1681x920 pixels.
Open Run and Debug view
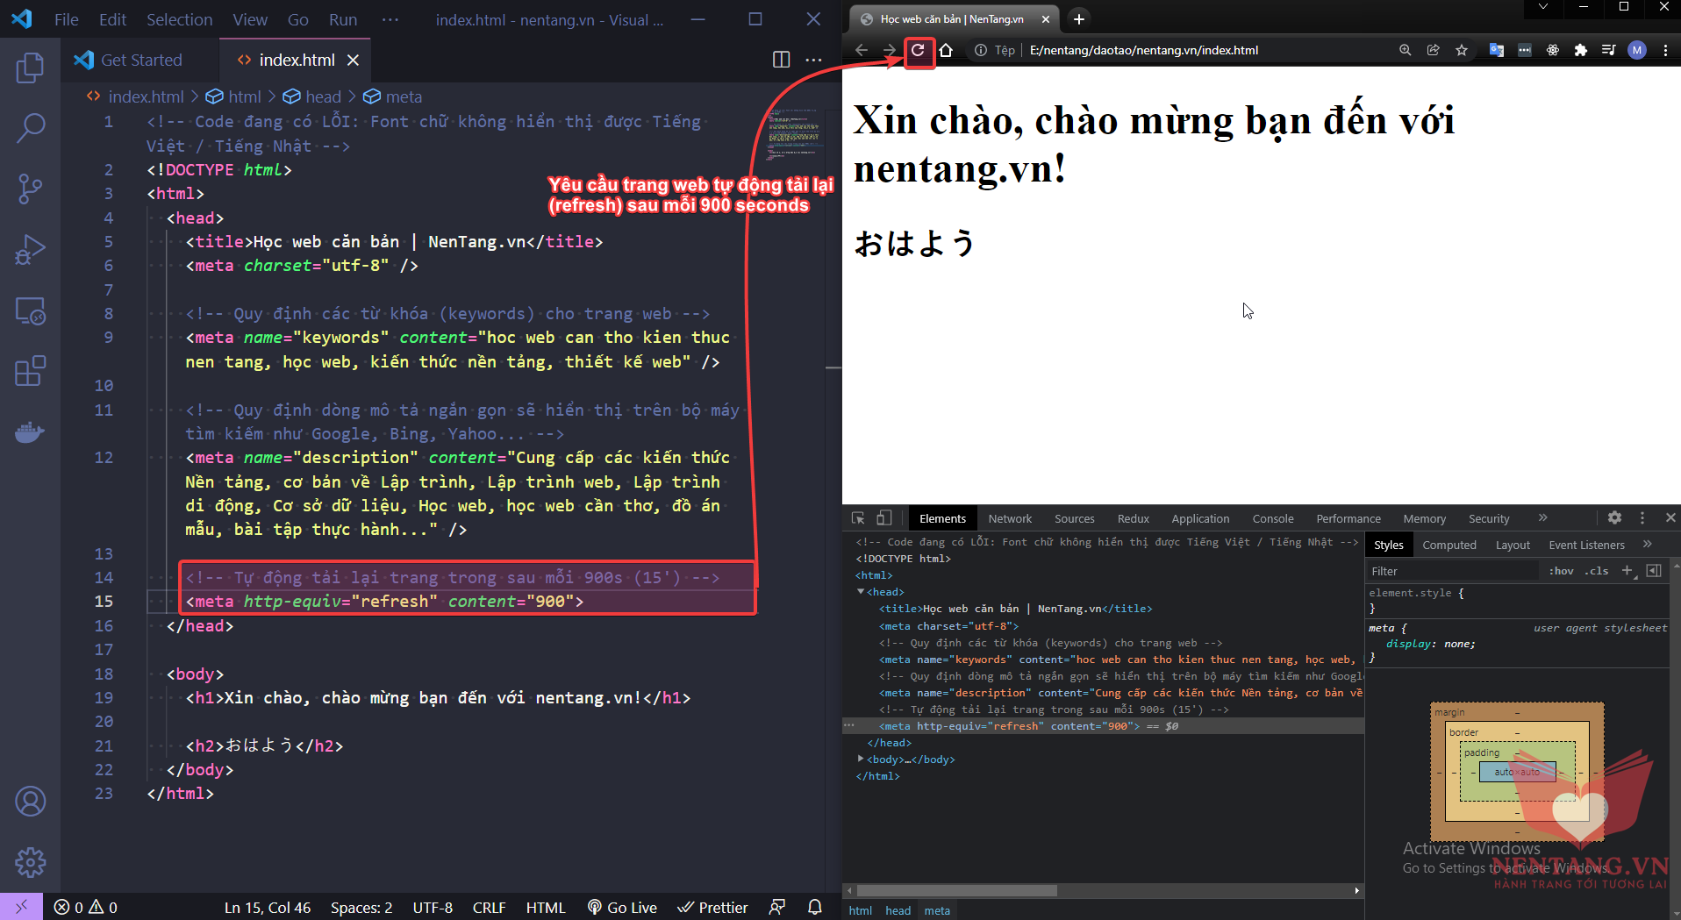pyautogui.click(x=30, y=250)
